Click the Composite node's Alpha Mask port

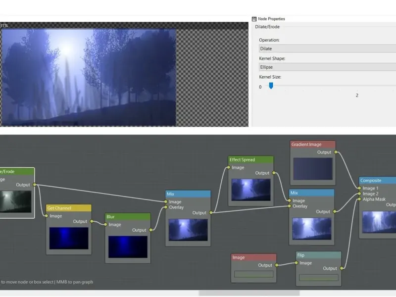pyautogui.click(x=359, y=199)
